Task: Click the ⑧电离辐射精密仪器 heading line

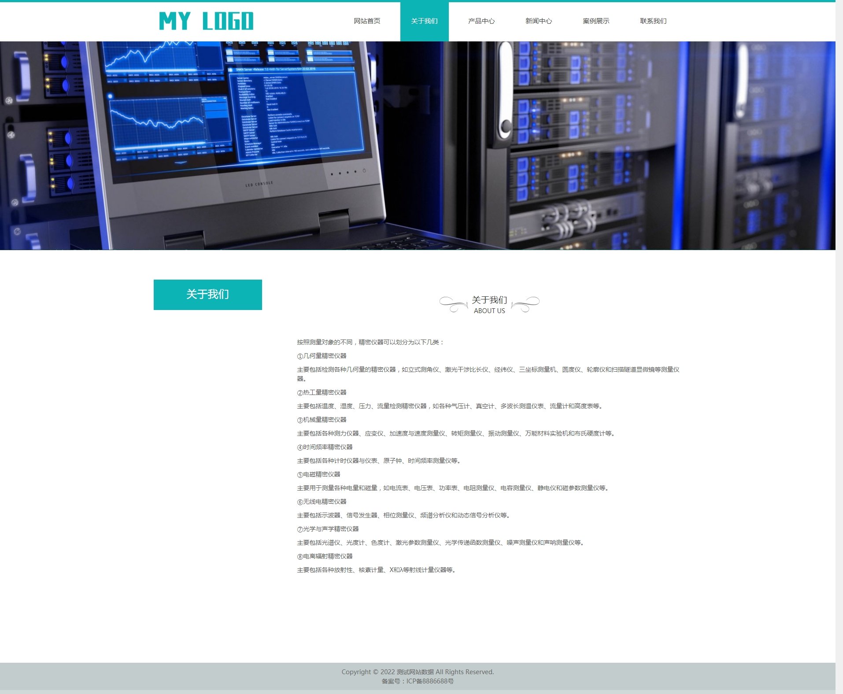Action: click(x=325, y=556)
